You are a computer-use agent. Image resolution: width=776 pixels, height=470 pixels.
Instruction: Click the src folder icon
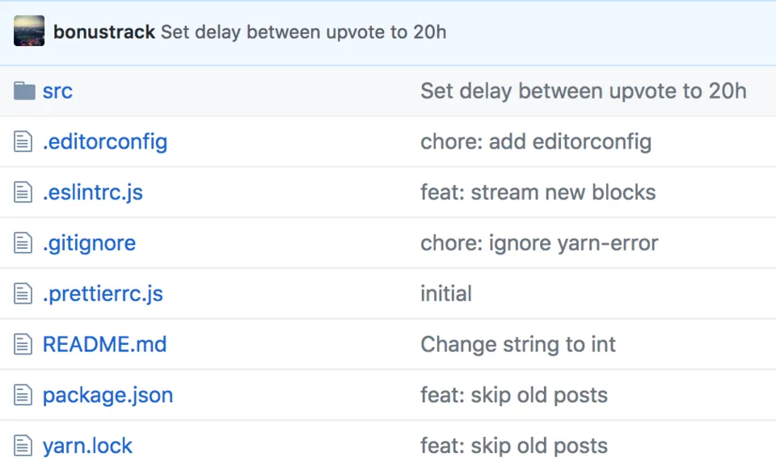click(x=24, y=91)
